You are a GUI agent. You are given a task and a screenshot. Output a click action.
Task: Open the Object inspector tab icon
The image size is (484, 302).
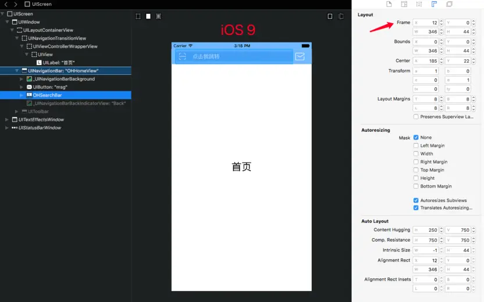pyautogui.click(x=404, y=4)
